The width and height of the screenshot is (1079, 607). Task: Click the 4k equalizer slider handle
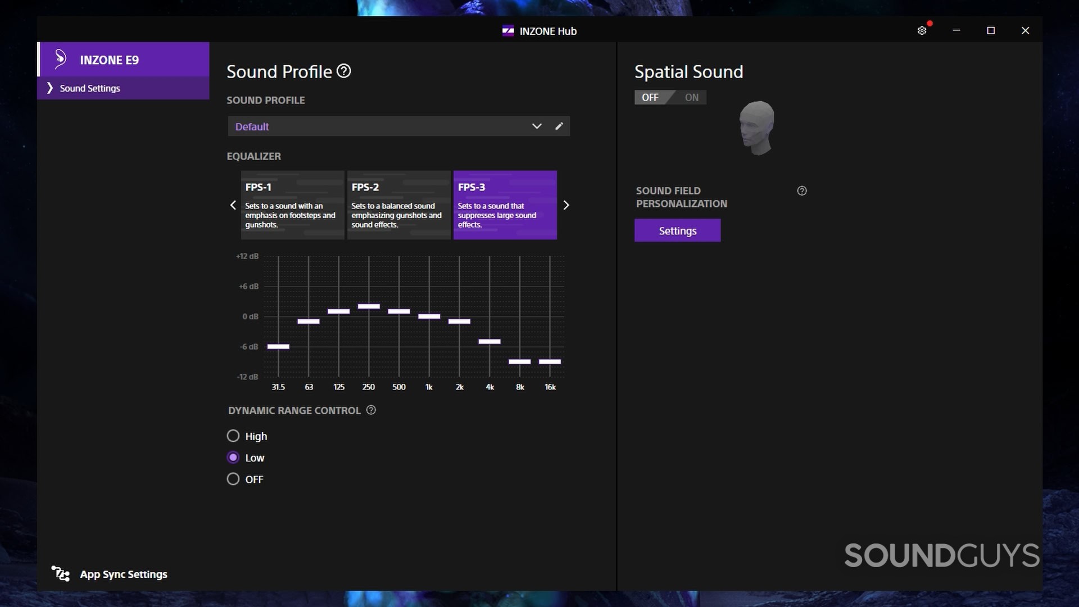coord(489,342)
